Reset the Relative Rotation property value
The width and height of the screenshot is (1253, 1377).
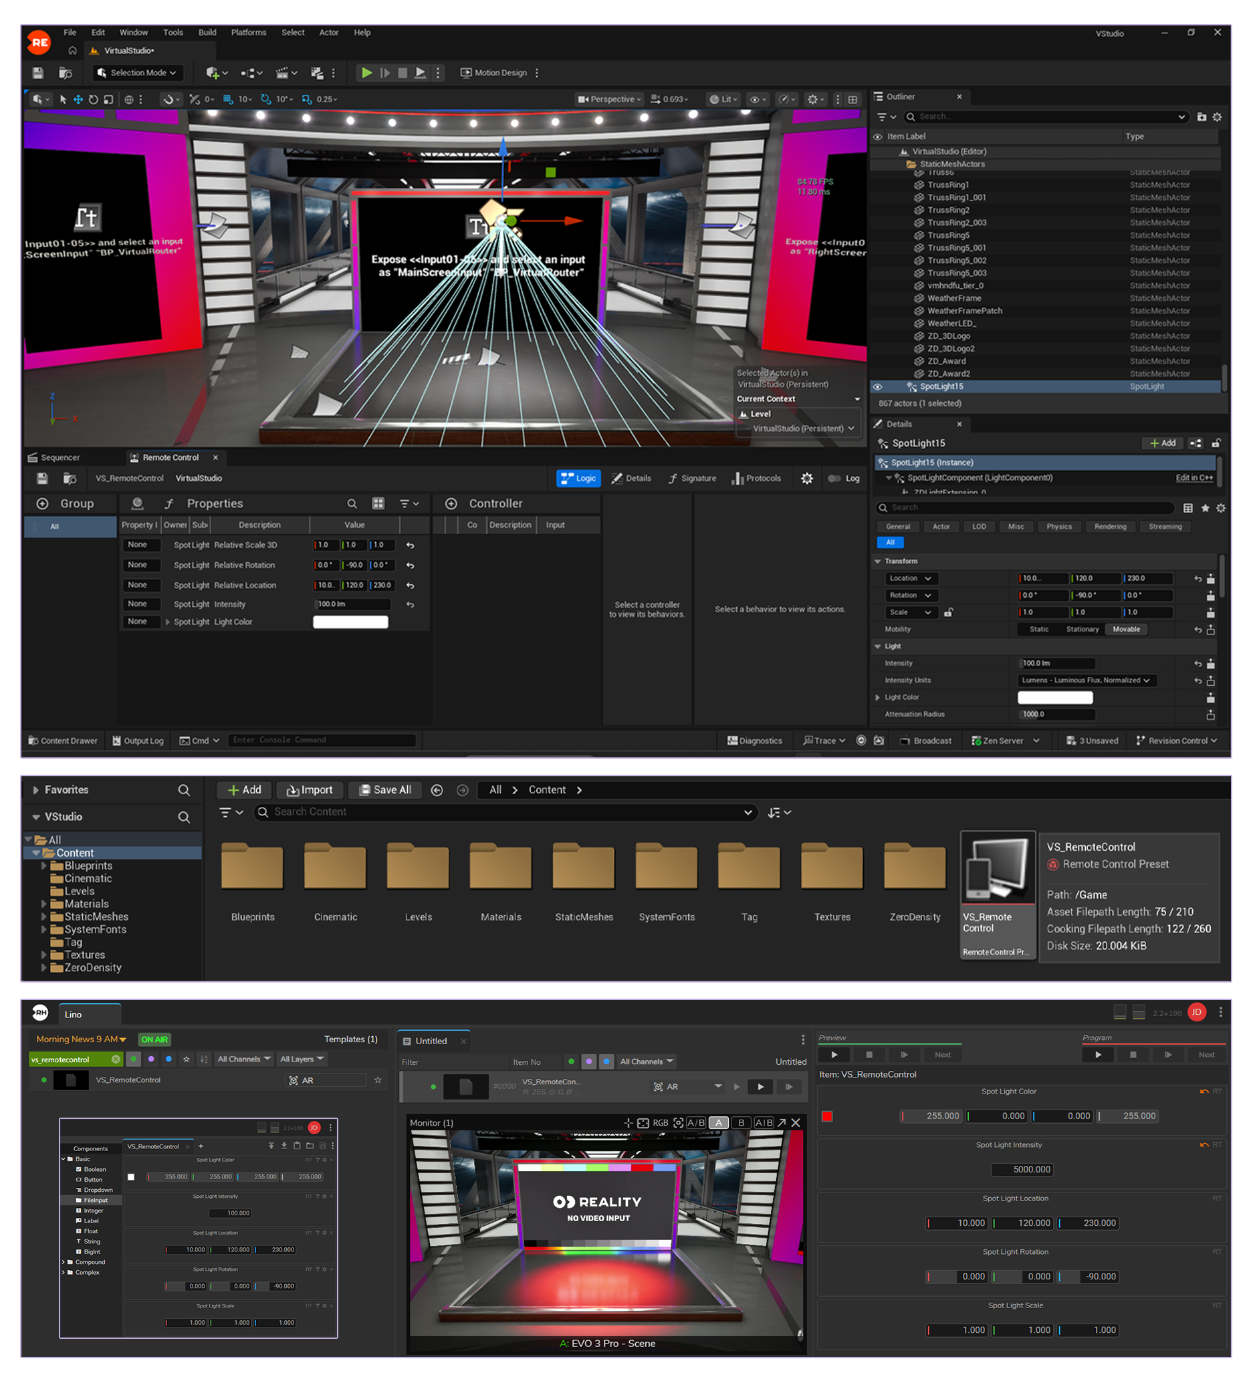tap(411, 566)
